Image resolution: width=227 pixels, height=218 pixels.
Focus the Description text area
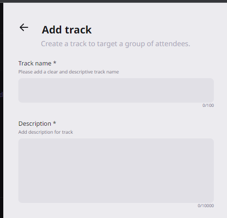click(116, 170)
